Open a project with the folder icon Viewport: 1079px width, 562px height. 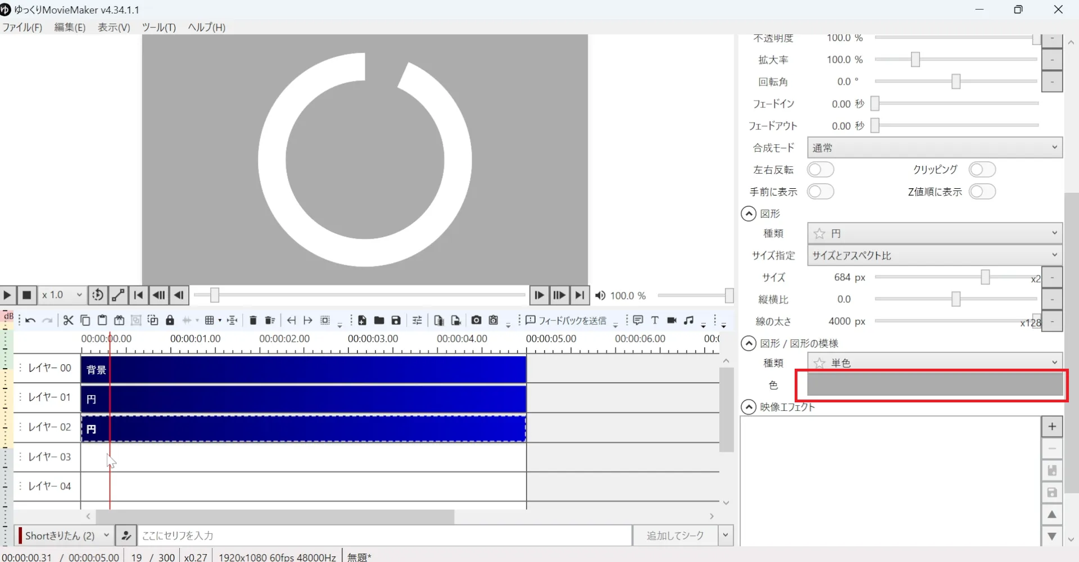(379, 320)
